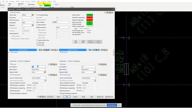The image size is (192, 108).
Task: Uncheck left Use miscellaneous plates list
Action: (11, 93)
